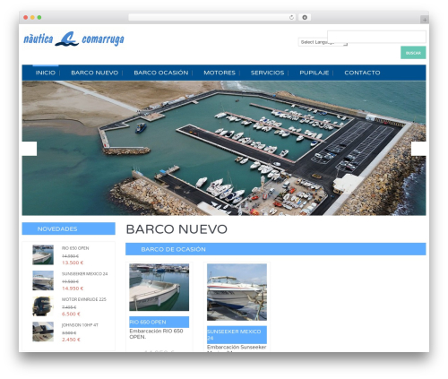Close the browser window with red button
The height and width of the screenshot is (379, 448).
pos(26,17)
